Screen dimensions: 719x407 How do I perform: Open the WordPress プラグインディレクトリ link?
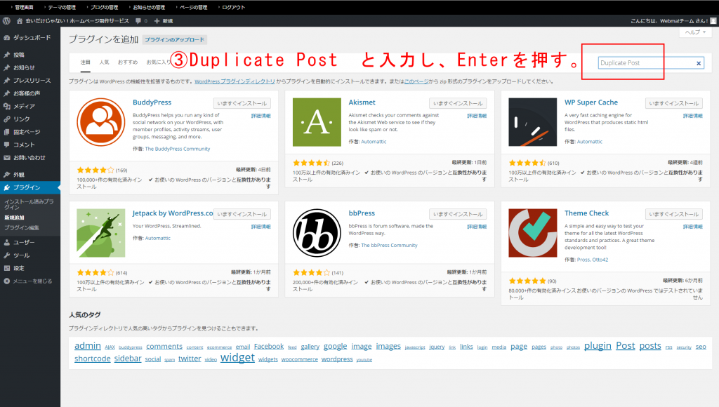coord(235,81)
